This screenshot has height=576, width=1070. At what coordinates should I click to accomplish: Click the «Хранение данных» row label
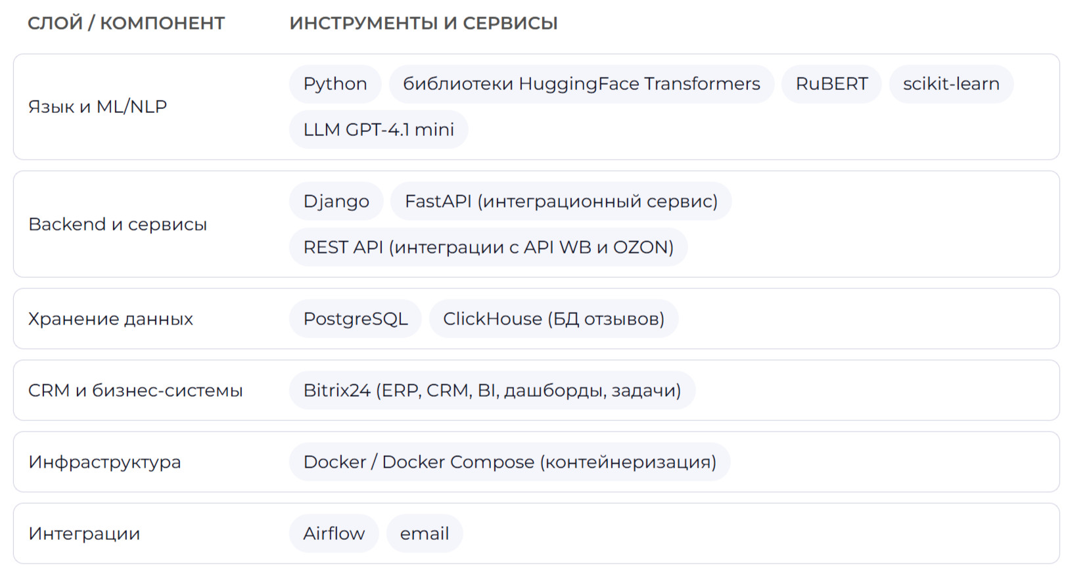110,319
